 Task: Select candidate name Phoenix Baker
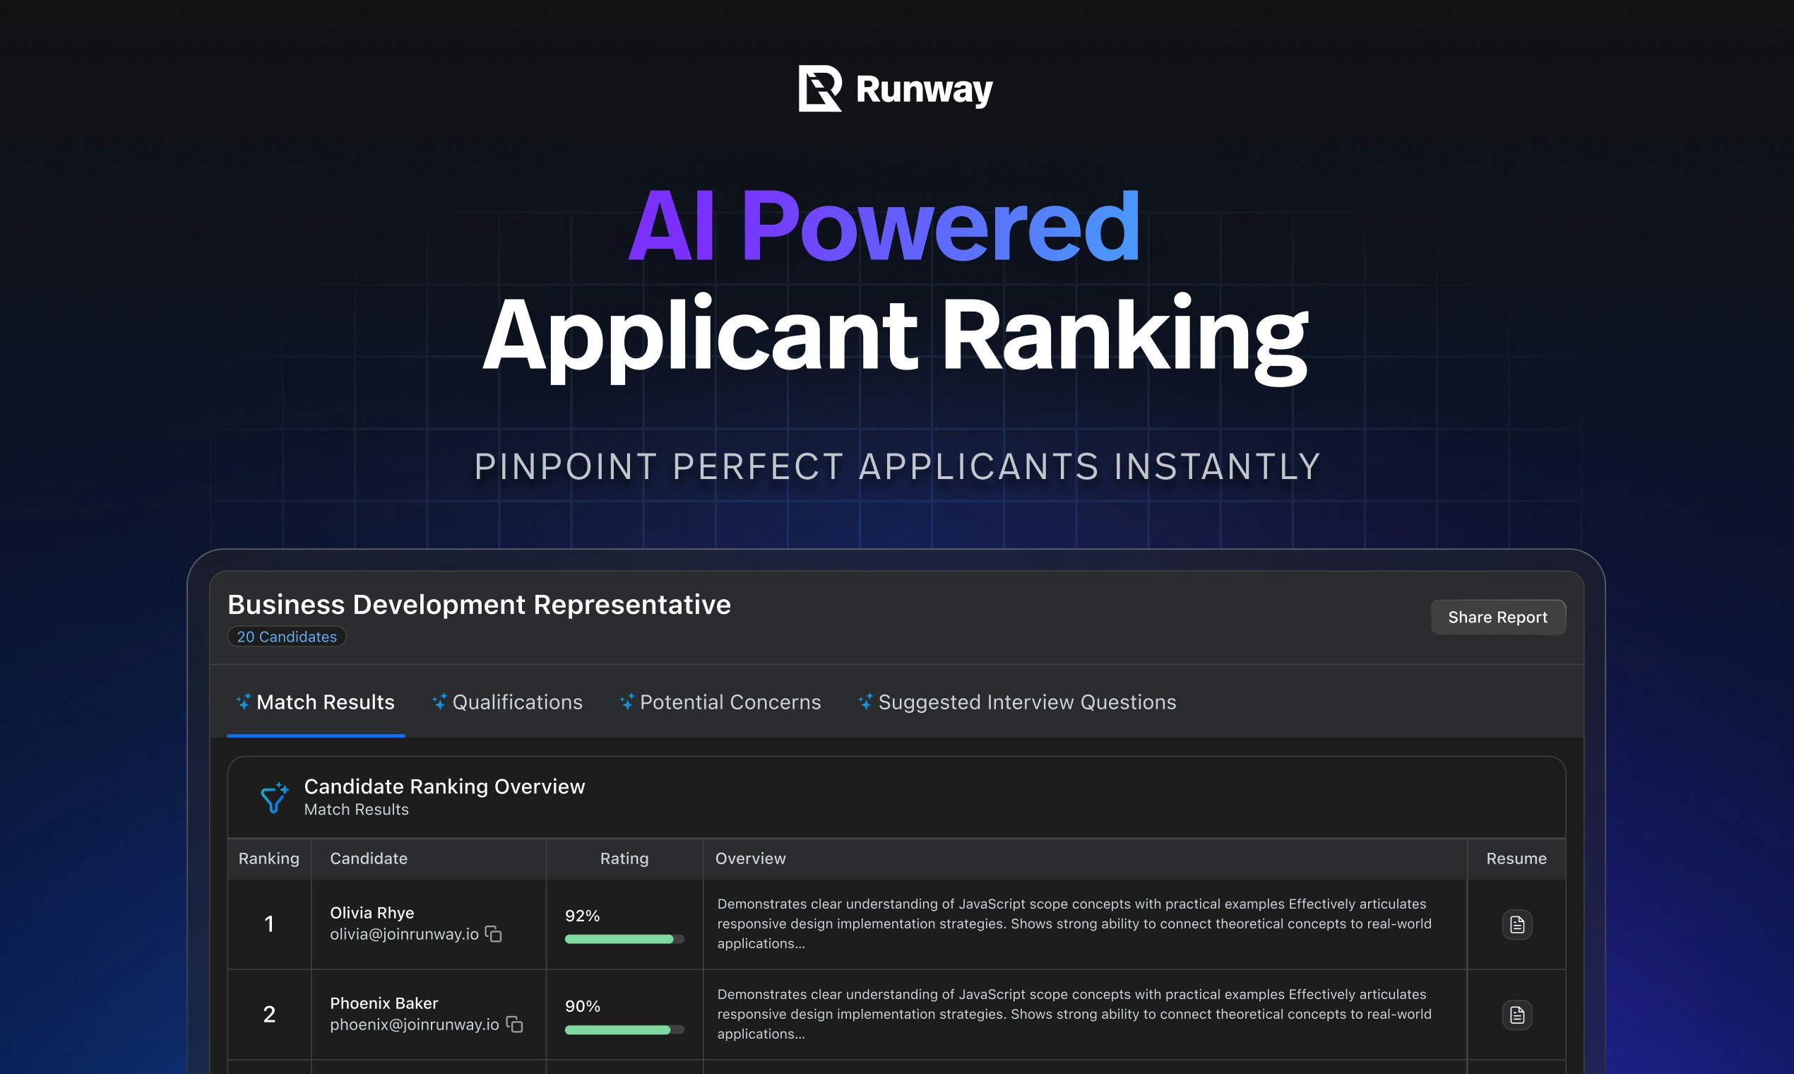[x=384, y=1003]
